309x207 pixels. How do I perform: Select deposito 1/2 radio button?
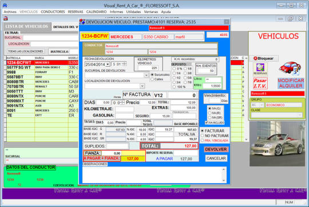pos(174,78)
